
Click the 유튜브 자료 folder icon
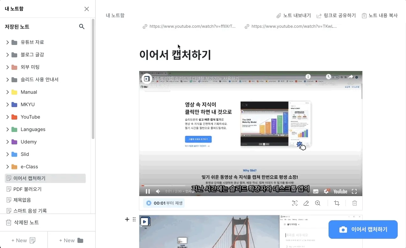click(x=14, y=42)
